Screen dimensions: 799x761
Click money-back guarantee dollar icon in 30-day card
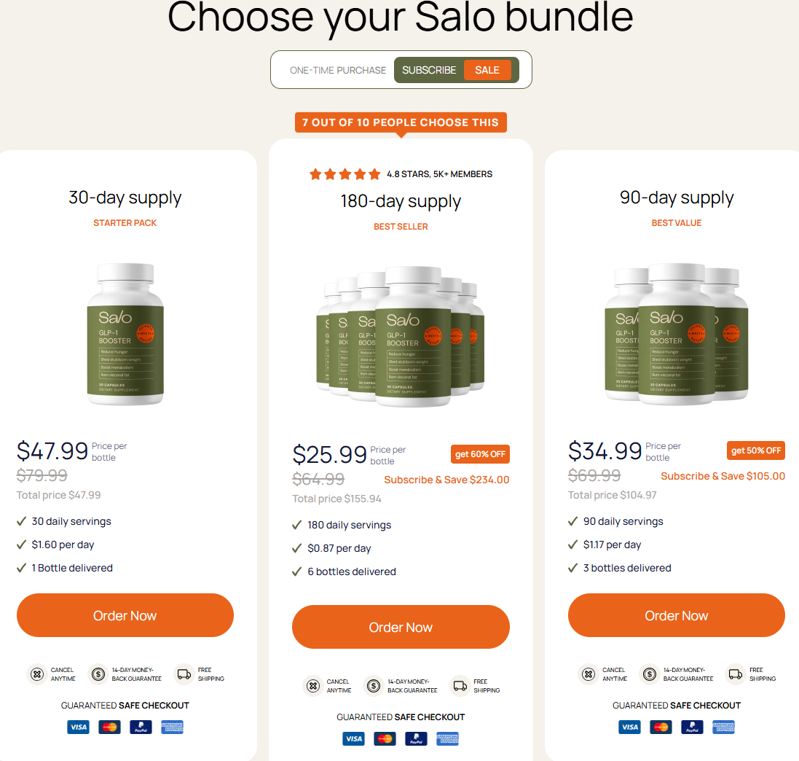tap(98, 674)
